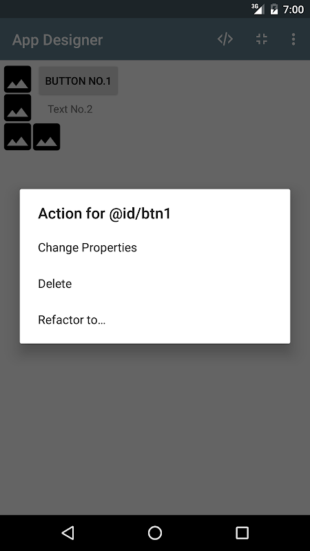310x551 pixels.
Task: Select image placeholder beside BUTTON NO.1
Action: click(18, 79)
